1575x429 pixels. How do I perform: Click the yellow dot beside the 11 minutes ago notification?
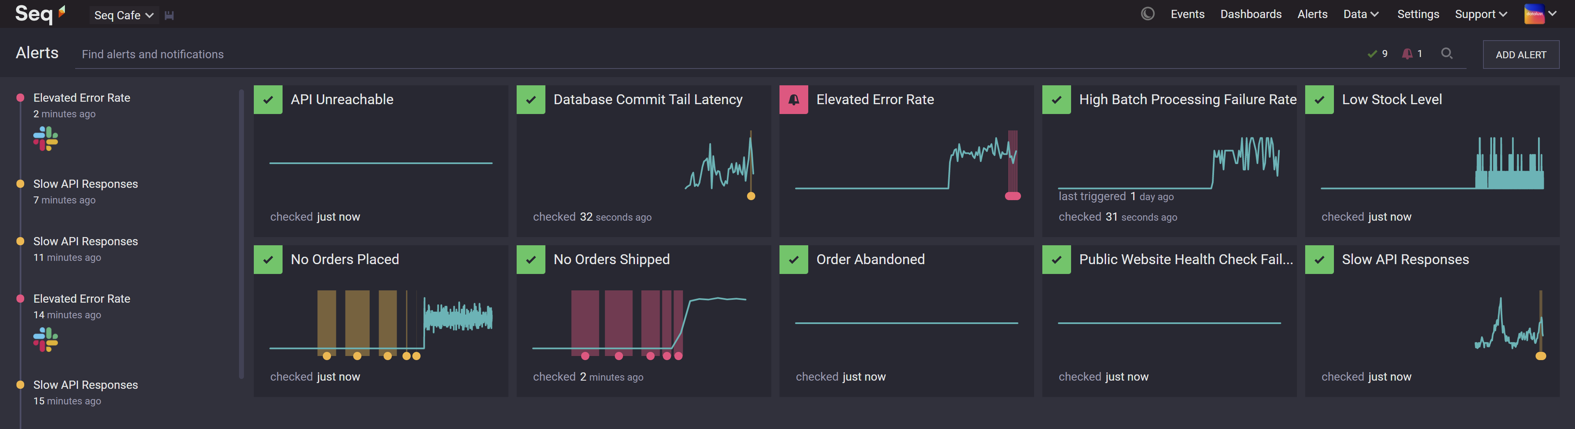coord(20,241)
